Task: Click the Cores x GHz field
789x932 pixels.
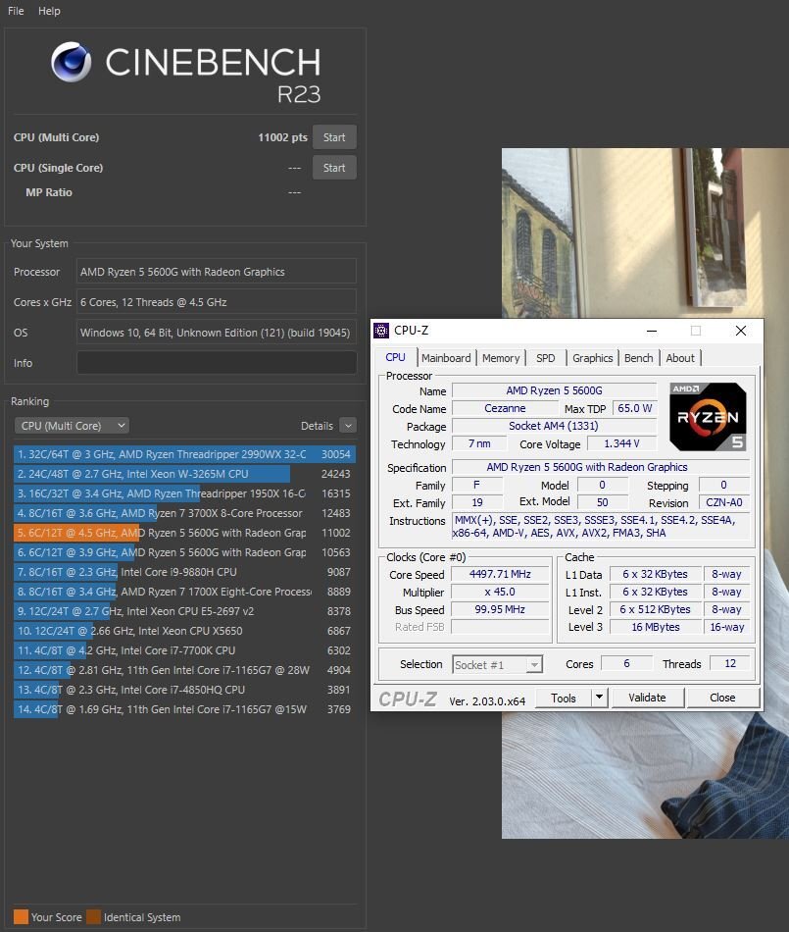Action: 217,302
